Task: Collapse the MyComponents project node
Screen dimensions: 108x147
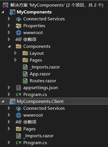Action: [3, 12]
